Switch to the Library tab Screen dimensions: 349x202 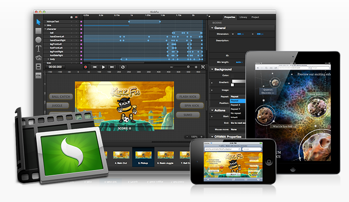click(243, 17)
